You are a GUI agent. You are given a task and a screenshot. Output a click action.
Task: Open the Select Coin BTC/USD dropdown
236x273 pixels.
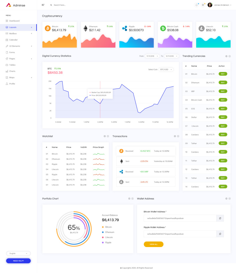tap(166, 69)
